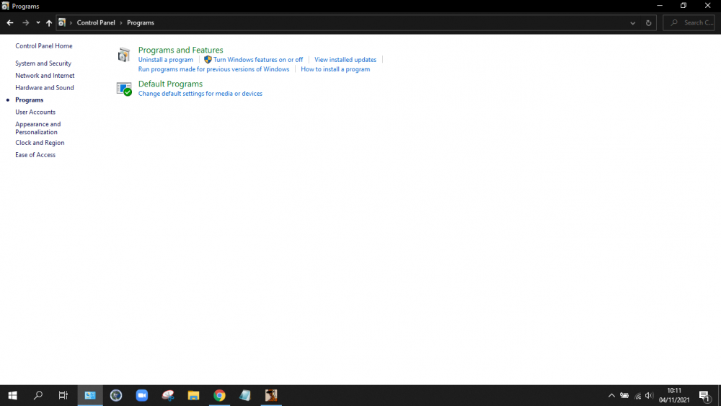
Task: Open User Accounts category
Action: (35, 112)
